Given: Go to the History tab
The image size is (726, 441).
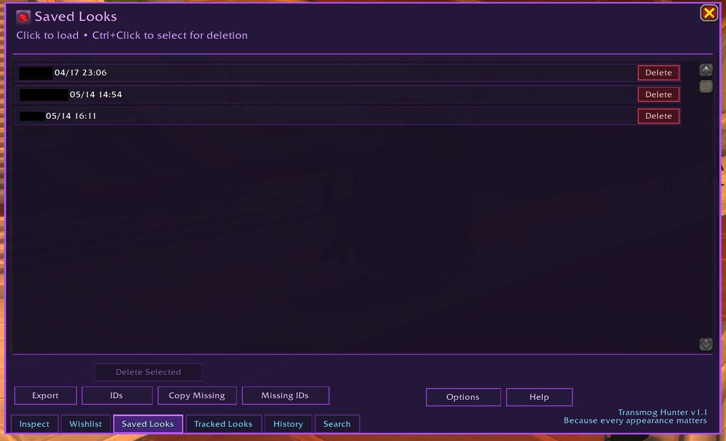Looking at the screenshot, I should pos(288,424).
